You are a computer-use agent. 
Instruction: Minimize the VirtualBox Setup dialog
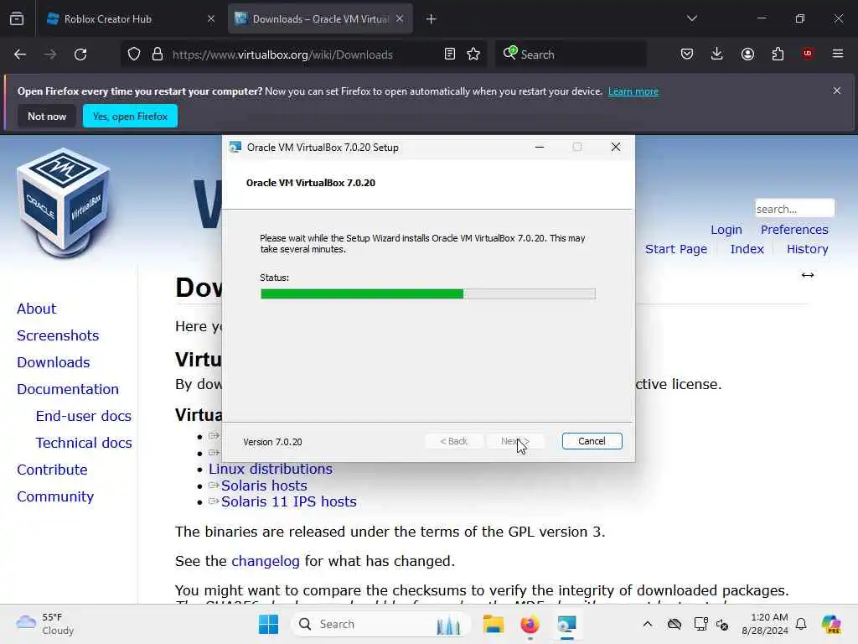[x=540, y=147]
